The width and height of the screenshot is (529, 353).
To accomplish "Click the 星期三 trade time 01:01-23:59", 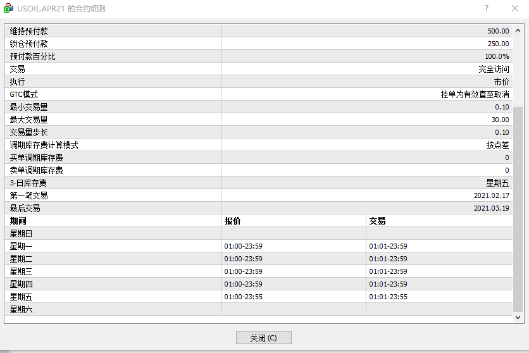I will pos(388,271).
